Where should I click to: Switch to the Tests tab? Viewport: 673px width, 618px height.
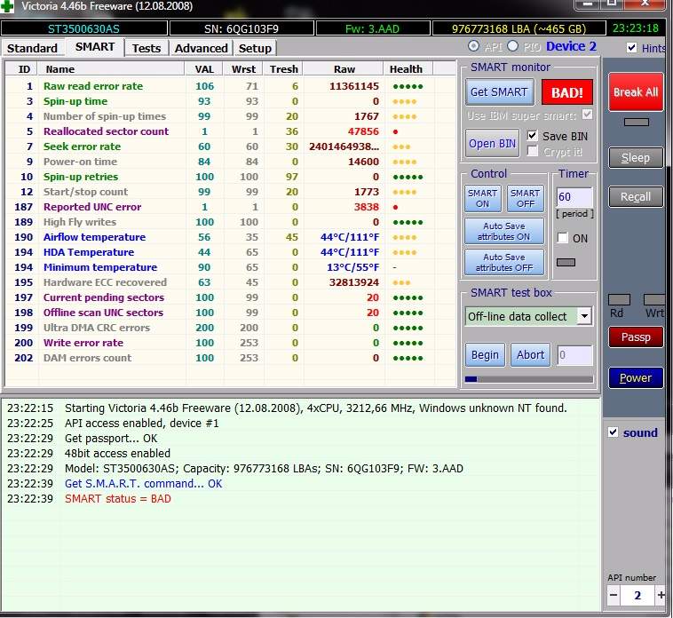(x=146, y=48)
